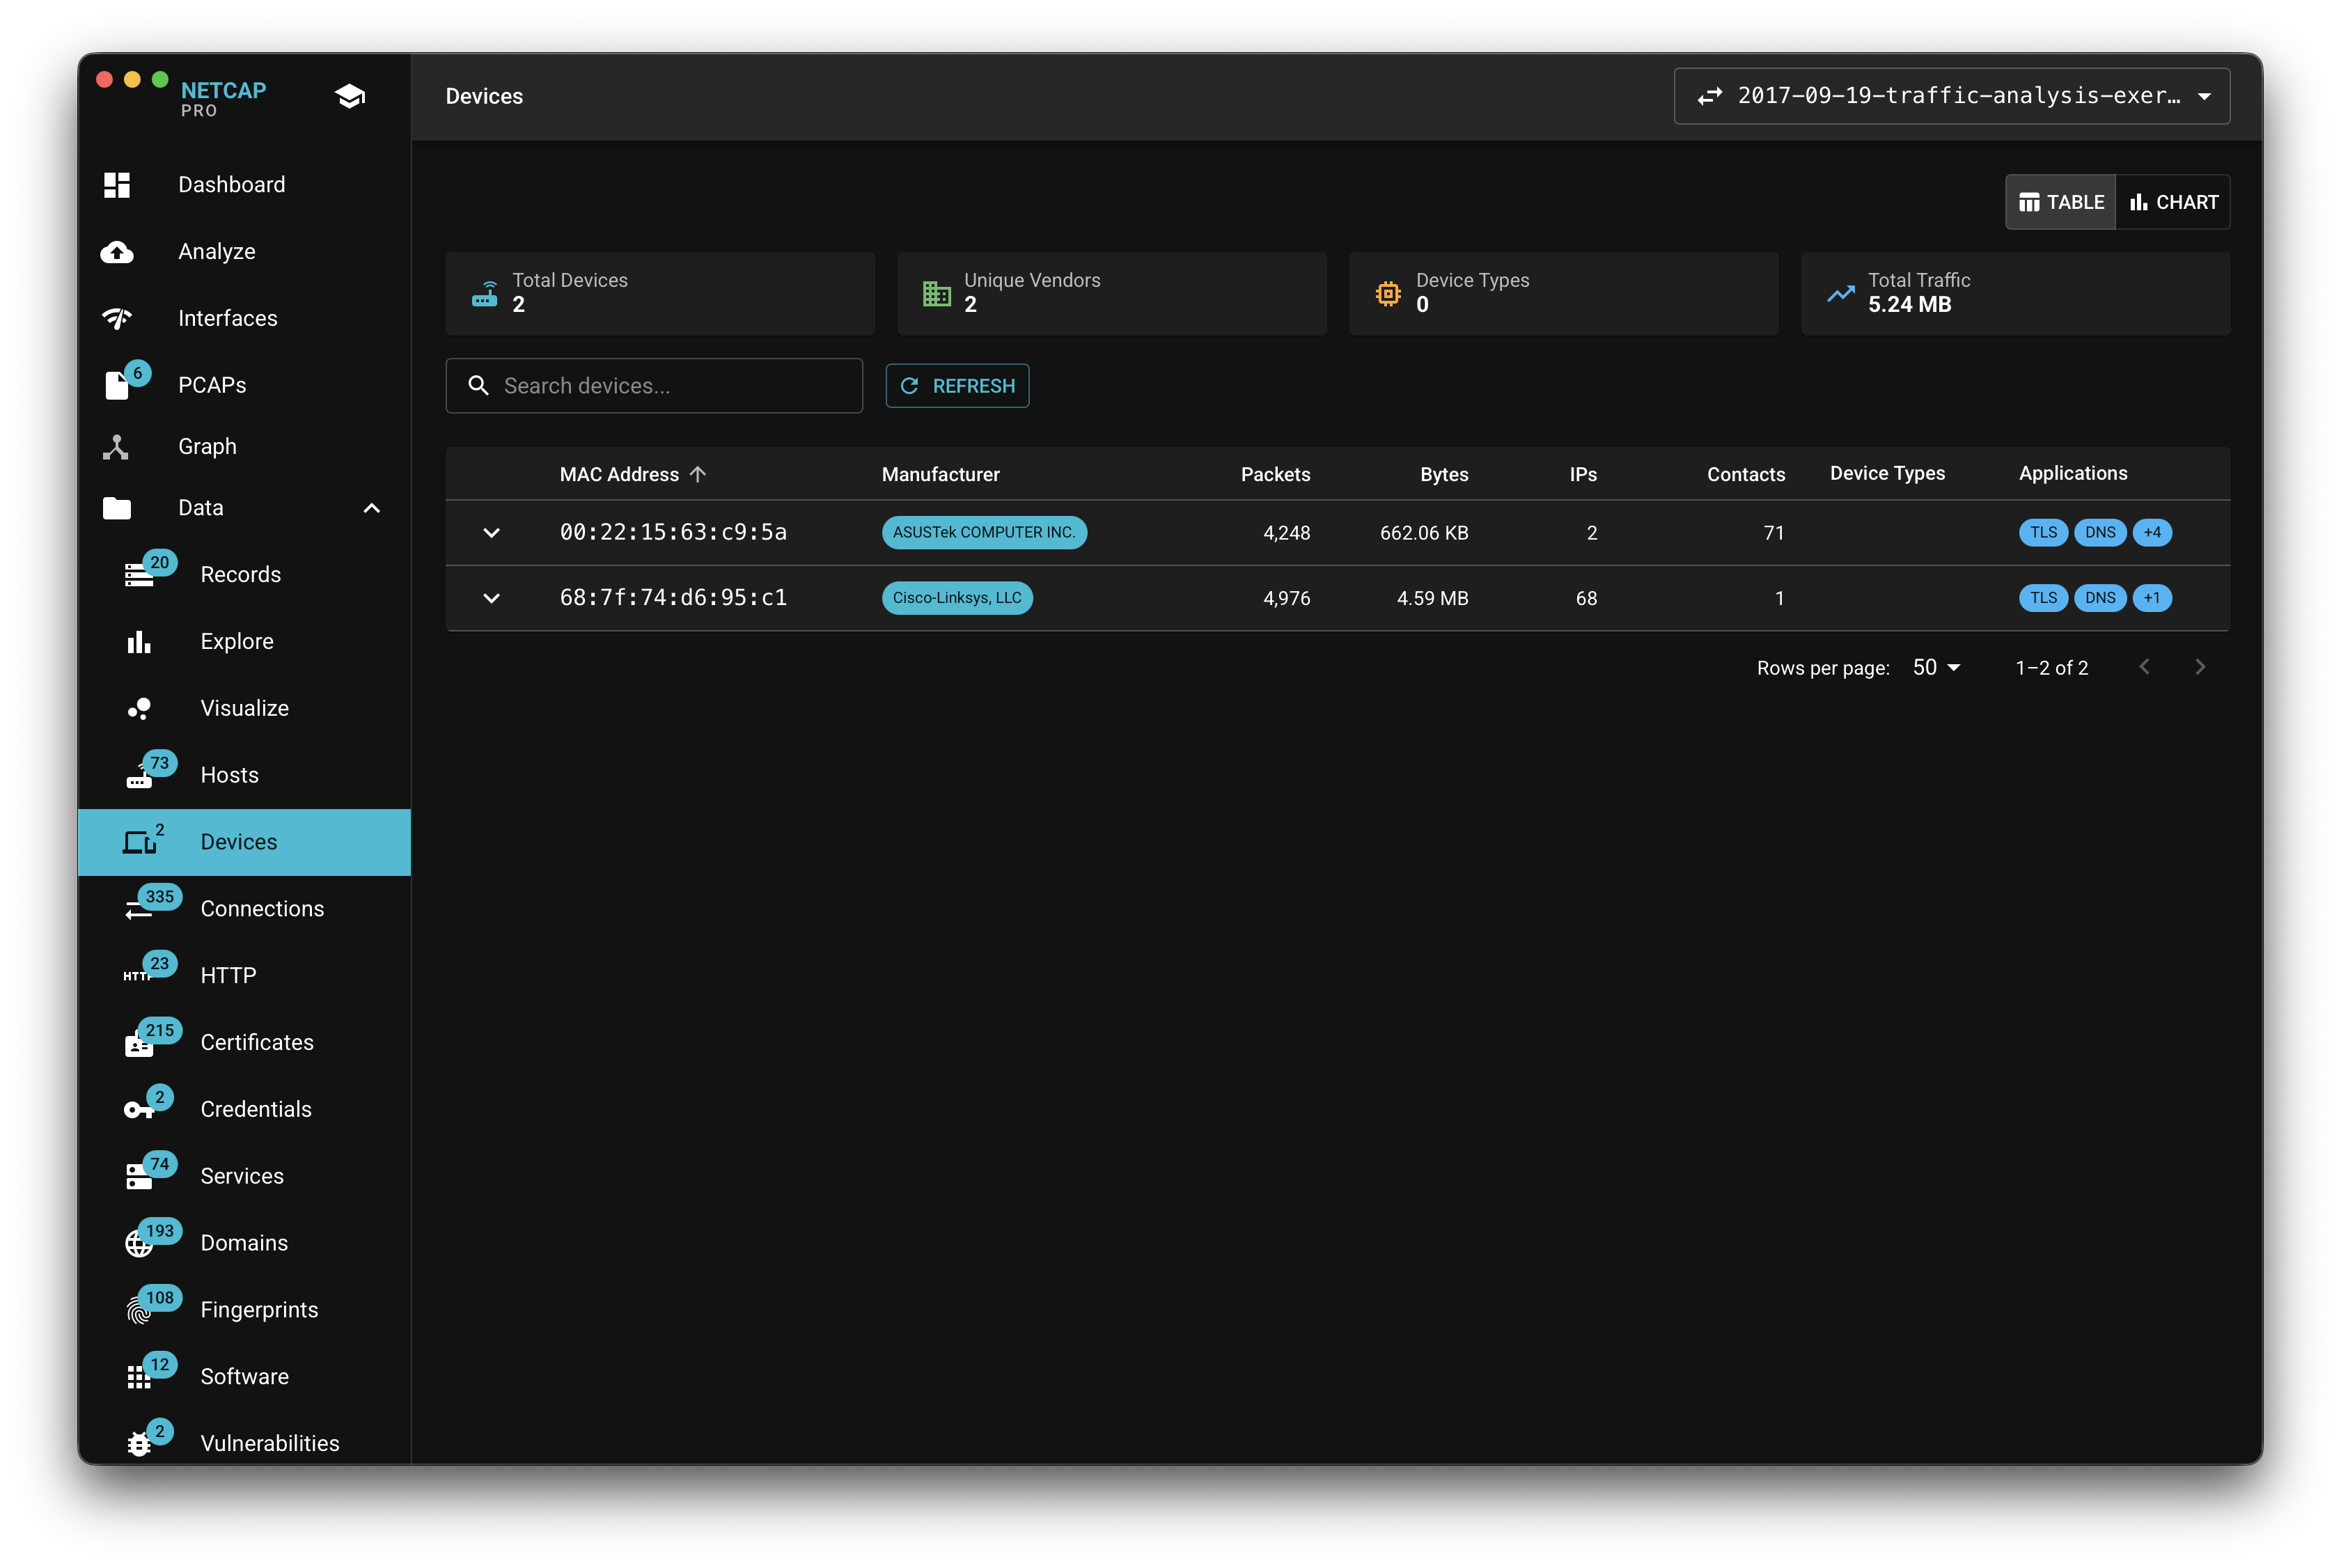Go to previous page of devices
2341x1568 pixels.
pyautogui.click(x=2144, y=667)
